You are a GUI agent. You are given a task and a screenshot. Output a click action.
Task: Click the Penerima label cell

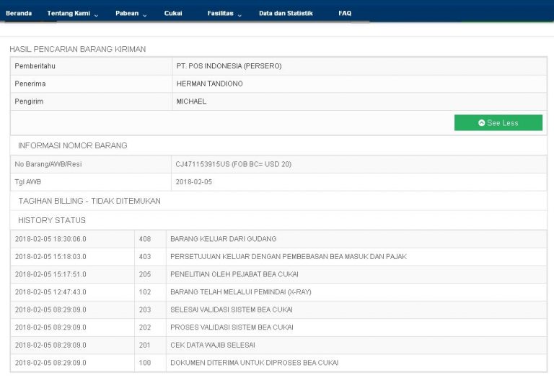coord(91,83)
